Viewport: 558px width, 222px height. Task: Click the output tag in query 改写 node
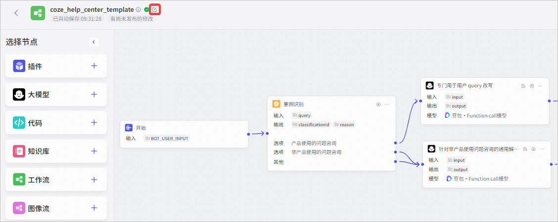coord(456,106)
